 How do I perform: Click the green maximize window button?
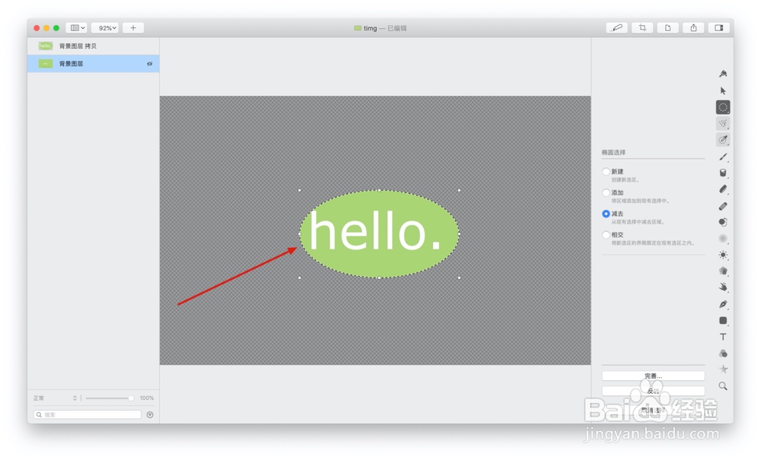click(x=56, y=28)
